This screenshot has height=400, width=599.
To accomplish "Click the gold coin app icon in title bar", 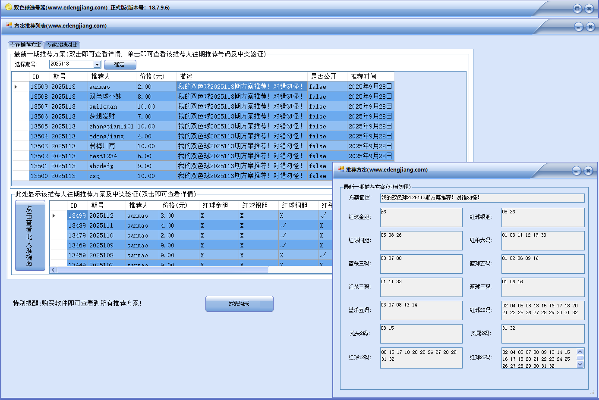I will 8,7.
